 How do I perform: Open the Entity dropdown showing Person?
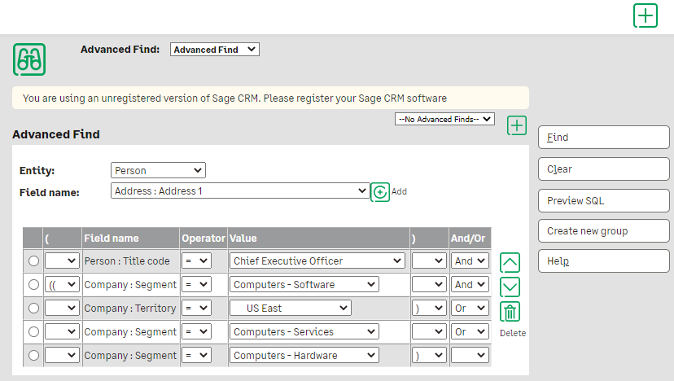[158, 170]
